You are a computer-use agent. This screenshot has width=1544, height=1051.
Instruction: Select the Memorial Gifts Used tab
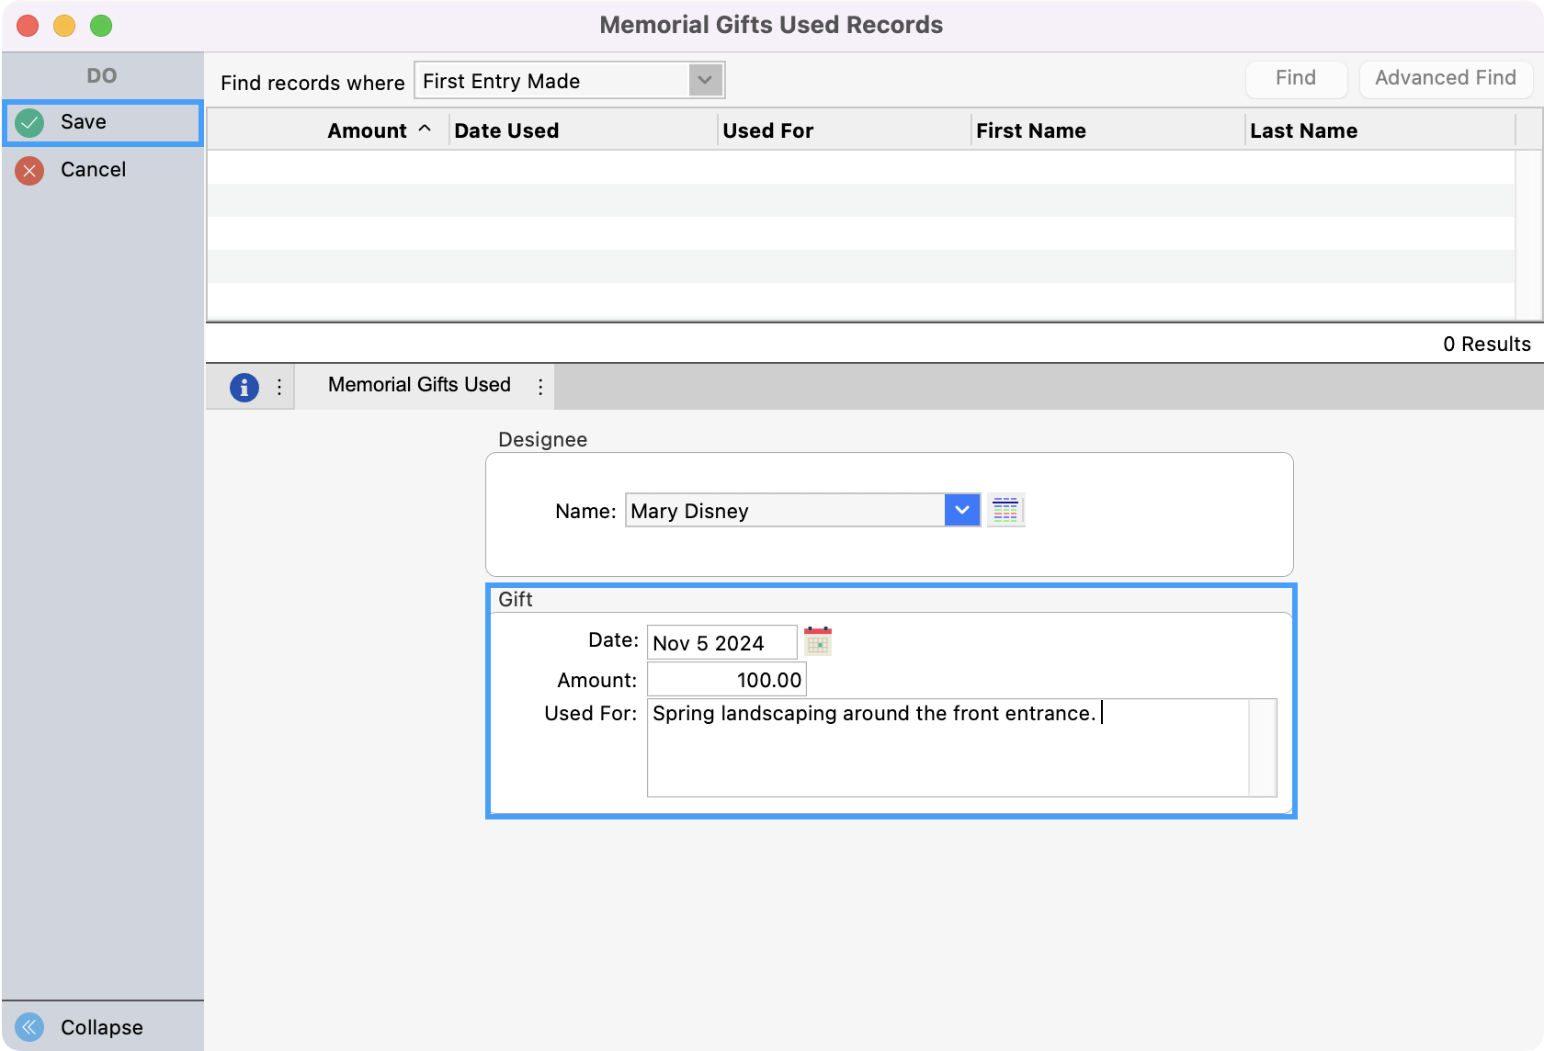point(419,385)
